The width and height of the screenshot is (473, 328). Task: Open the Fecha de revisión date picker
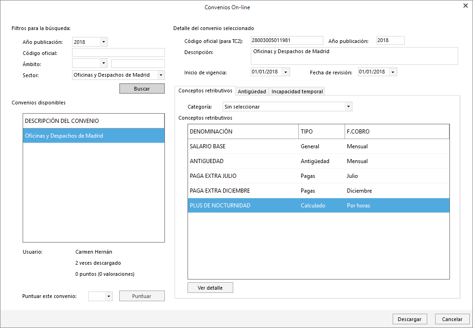pyautogui.click(x=393, y=72)
